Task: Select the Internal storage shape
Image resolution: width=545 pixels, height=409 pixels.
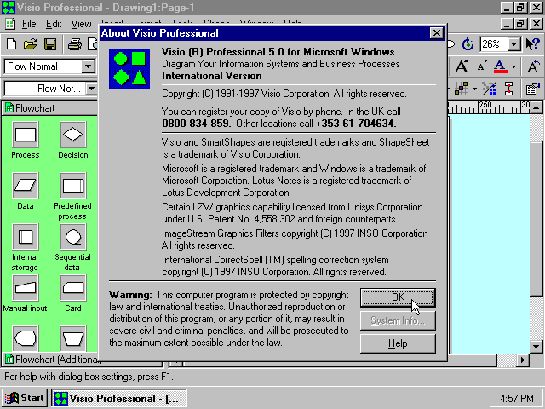Action: (x=26, y=237)
